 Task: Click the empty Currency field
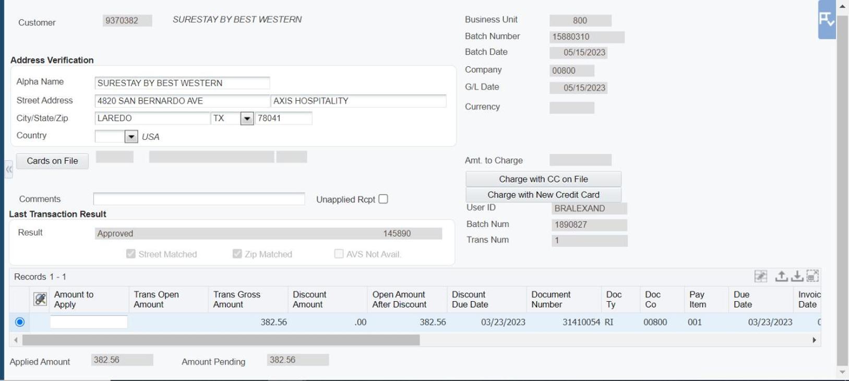click(x=572, y=108)
